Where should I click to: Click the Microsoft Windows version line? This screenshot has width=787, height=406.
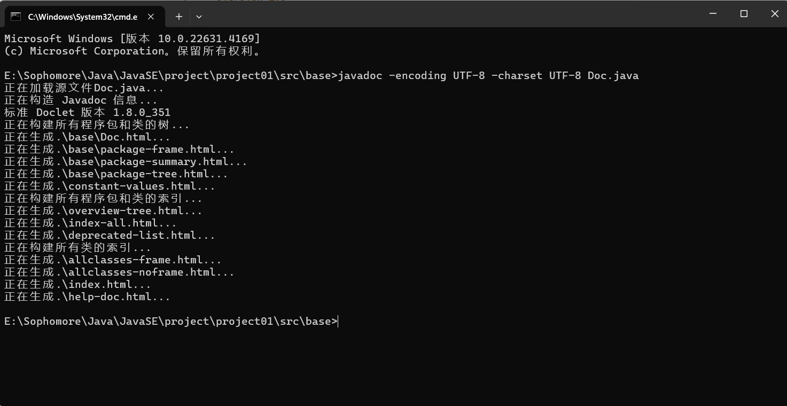click(132, 38)
